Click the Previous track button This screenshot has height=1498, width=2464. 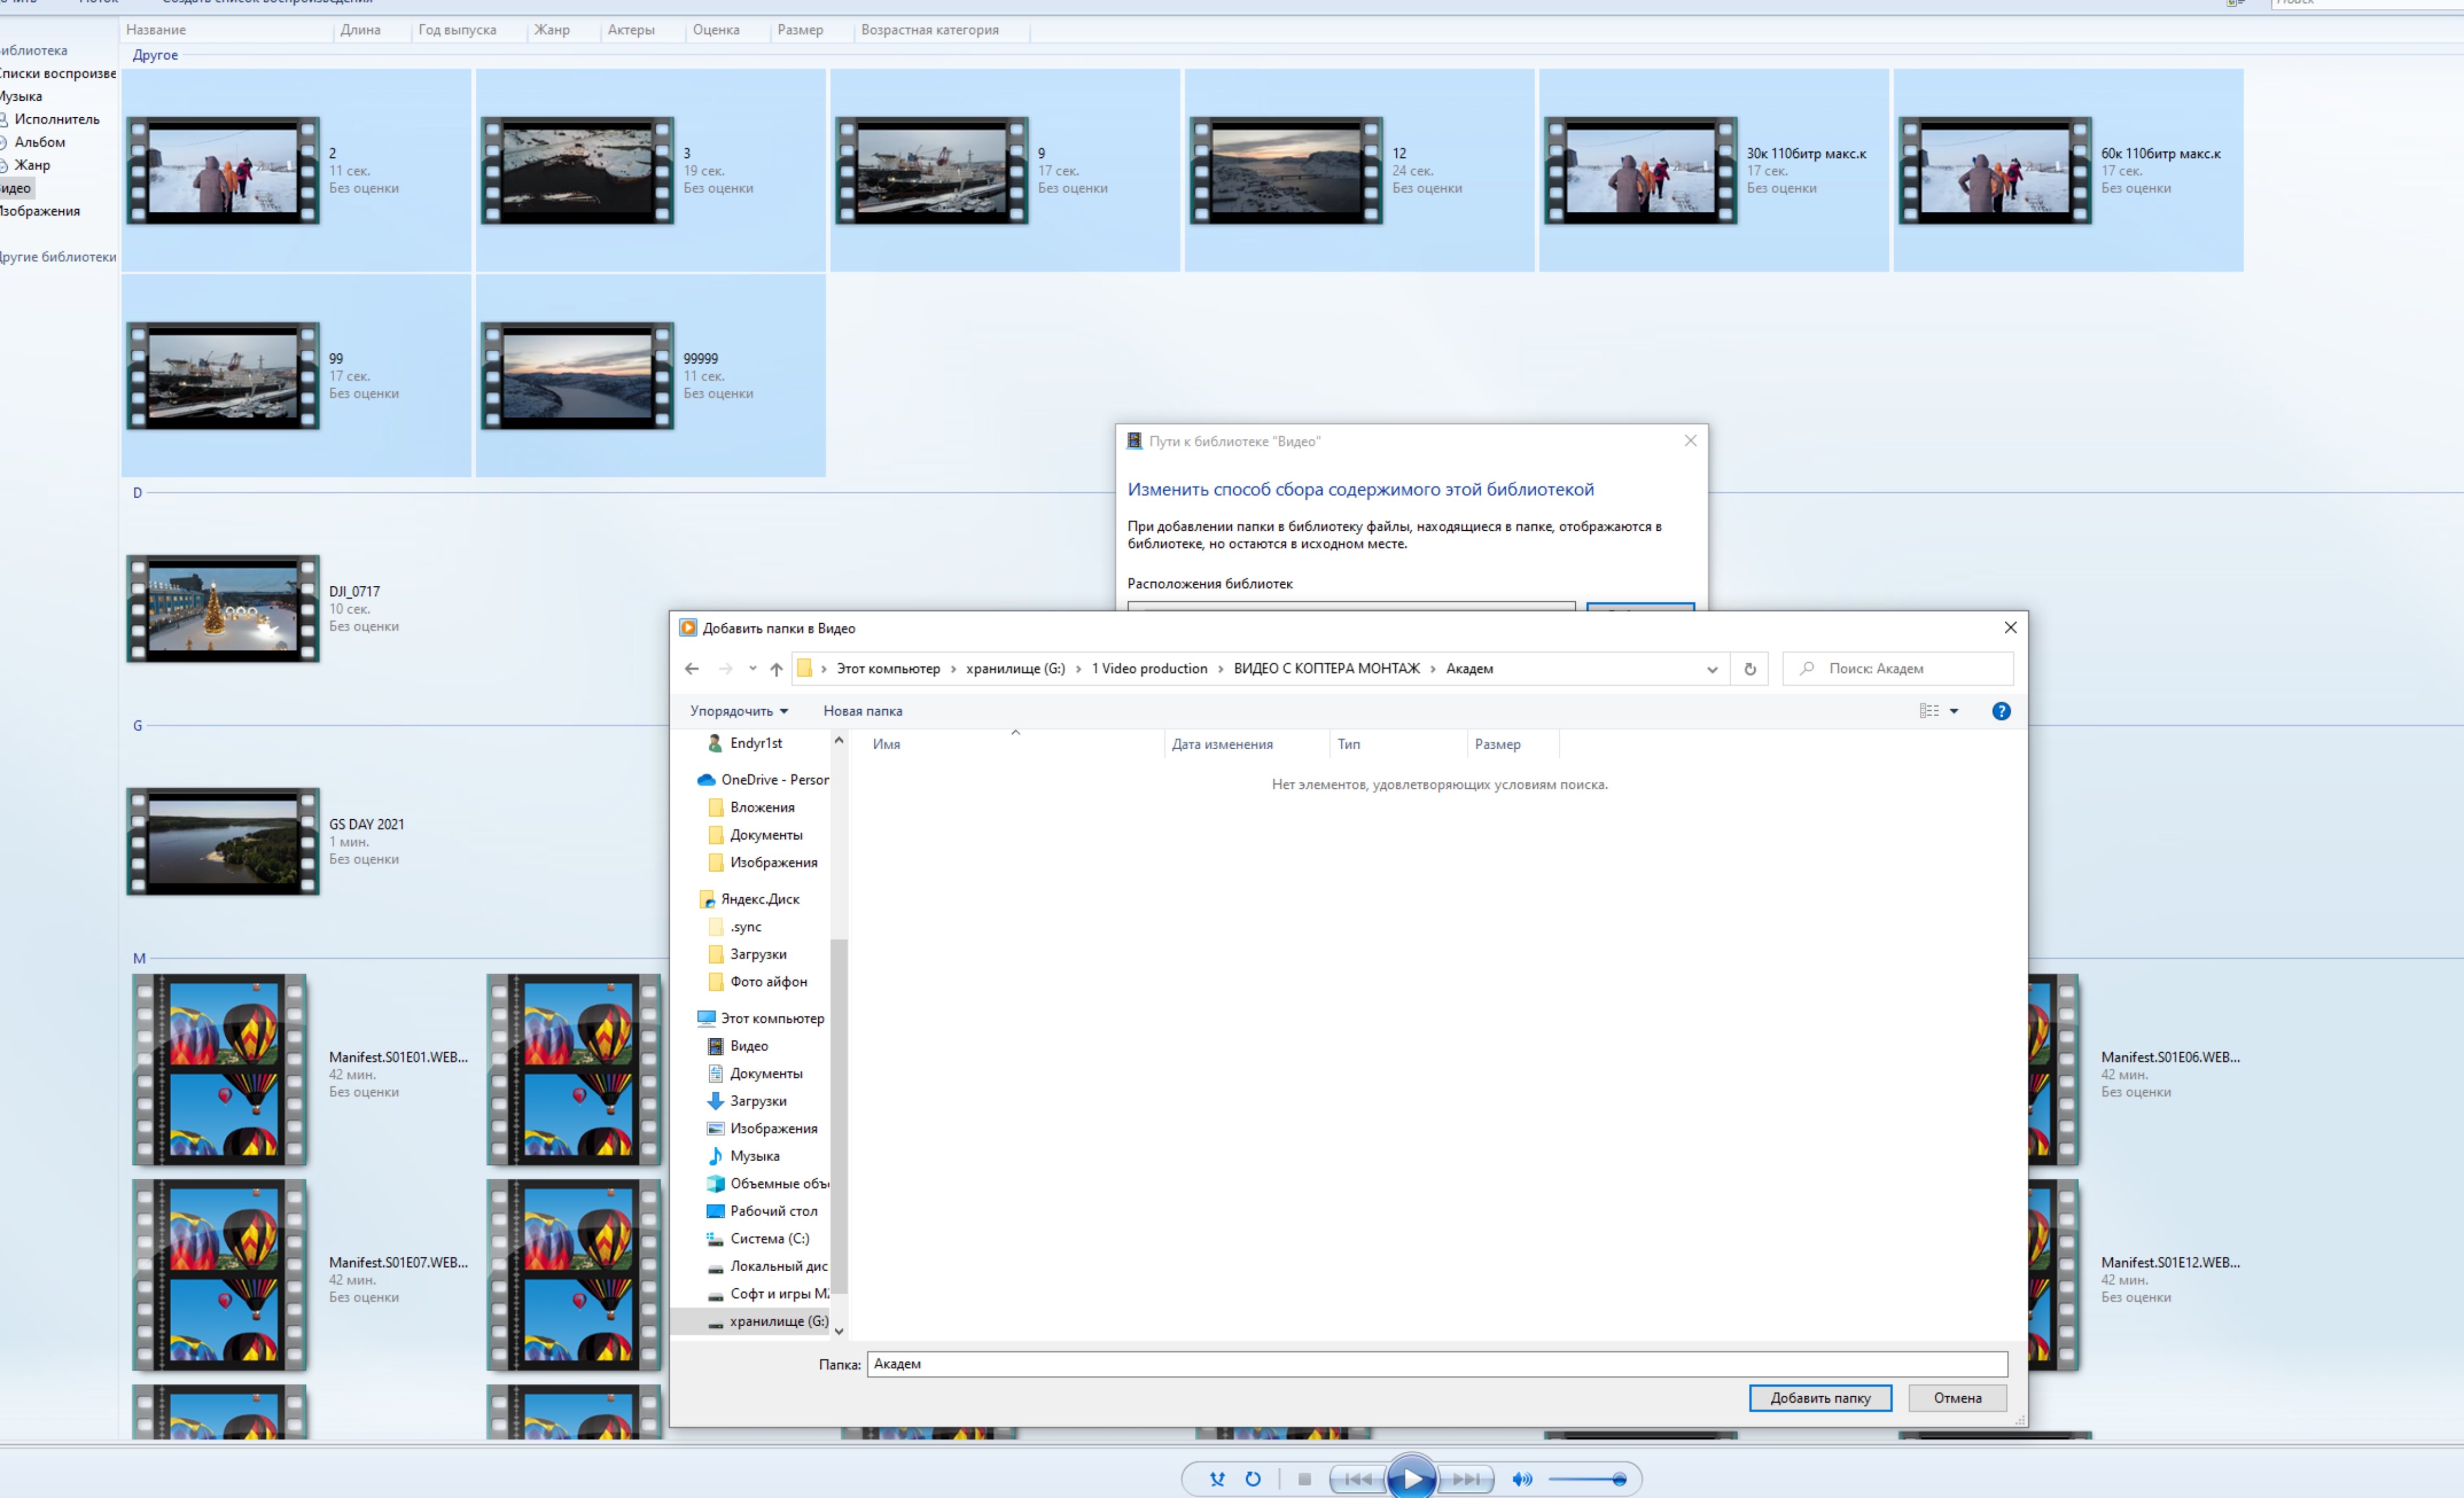pos(1357,1478)
